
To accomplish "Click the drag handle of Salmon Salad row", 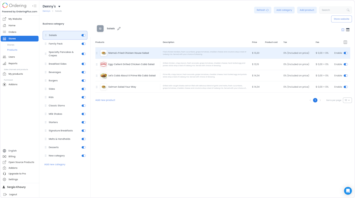I will click(x=97, y=87).
